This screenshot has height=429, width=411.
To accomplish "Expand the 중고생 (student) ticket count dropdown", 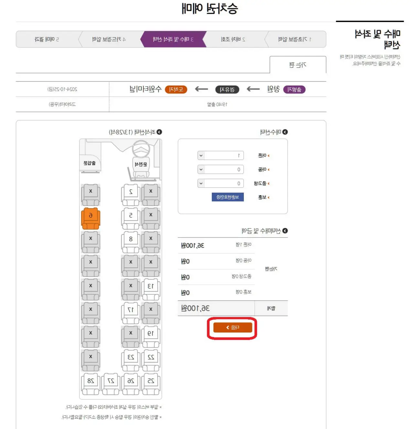I will click(221, 183).
